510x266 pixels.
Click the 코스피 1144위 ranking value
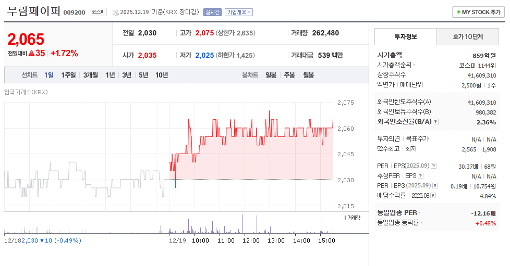(477, 66)
